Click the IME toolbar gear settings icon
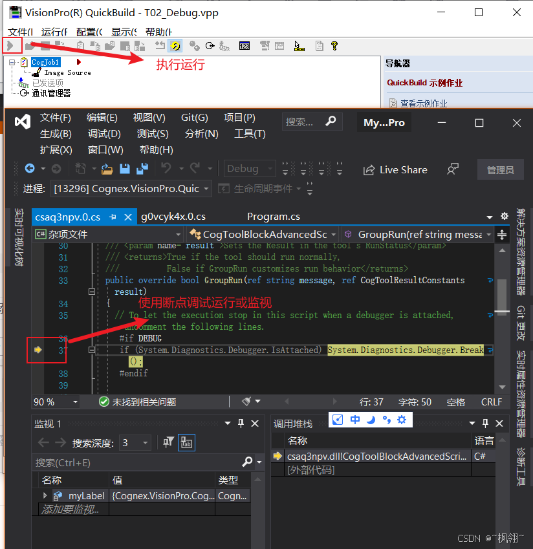The width and height of the screenshot is (533, 549). 402,420
